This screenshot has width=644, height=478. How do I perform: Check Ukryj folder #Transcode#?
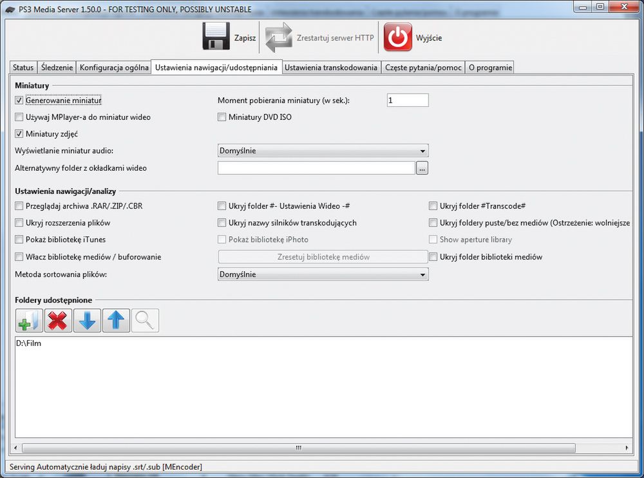[433, 206]
